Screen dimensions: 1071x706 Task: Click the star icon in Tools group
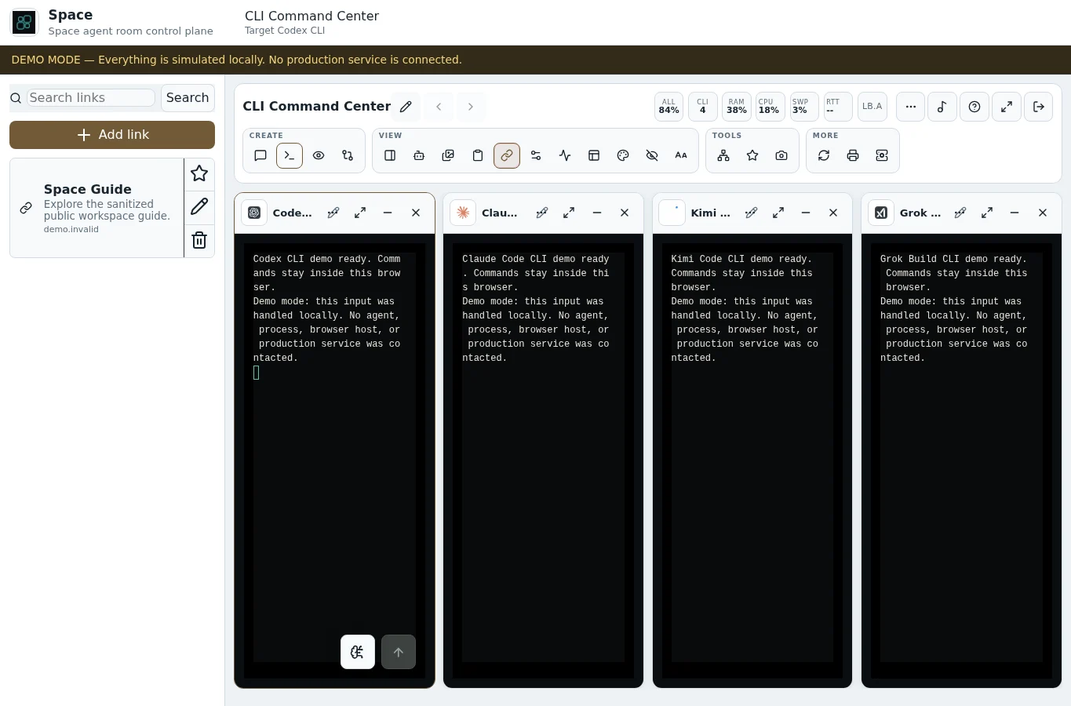click(x=752, y=155)
